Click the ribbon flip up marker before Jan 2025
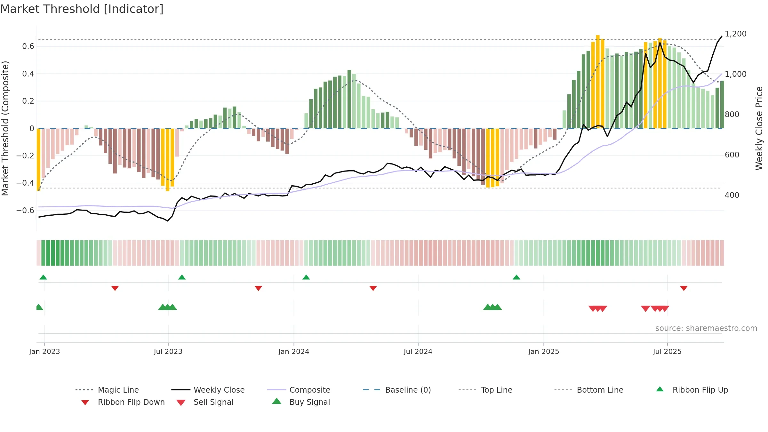Screen dimensions: 768x432 coord(516,277)
